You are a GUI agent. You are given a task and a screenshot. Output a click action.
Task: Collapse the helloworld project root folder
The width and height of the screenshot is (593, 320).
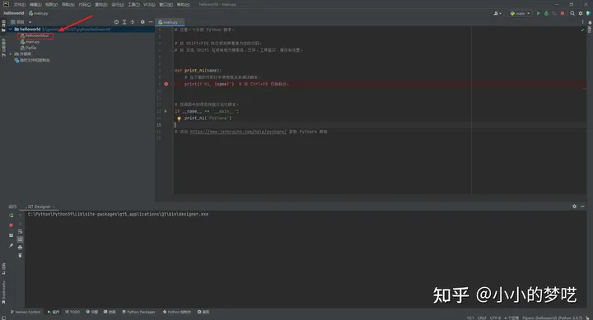[x=11, y=29]
